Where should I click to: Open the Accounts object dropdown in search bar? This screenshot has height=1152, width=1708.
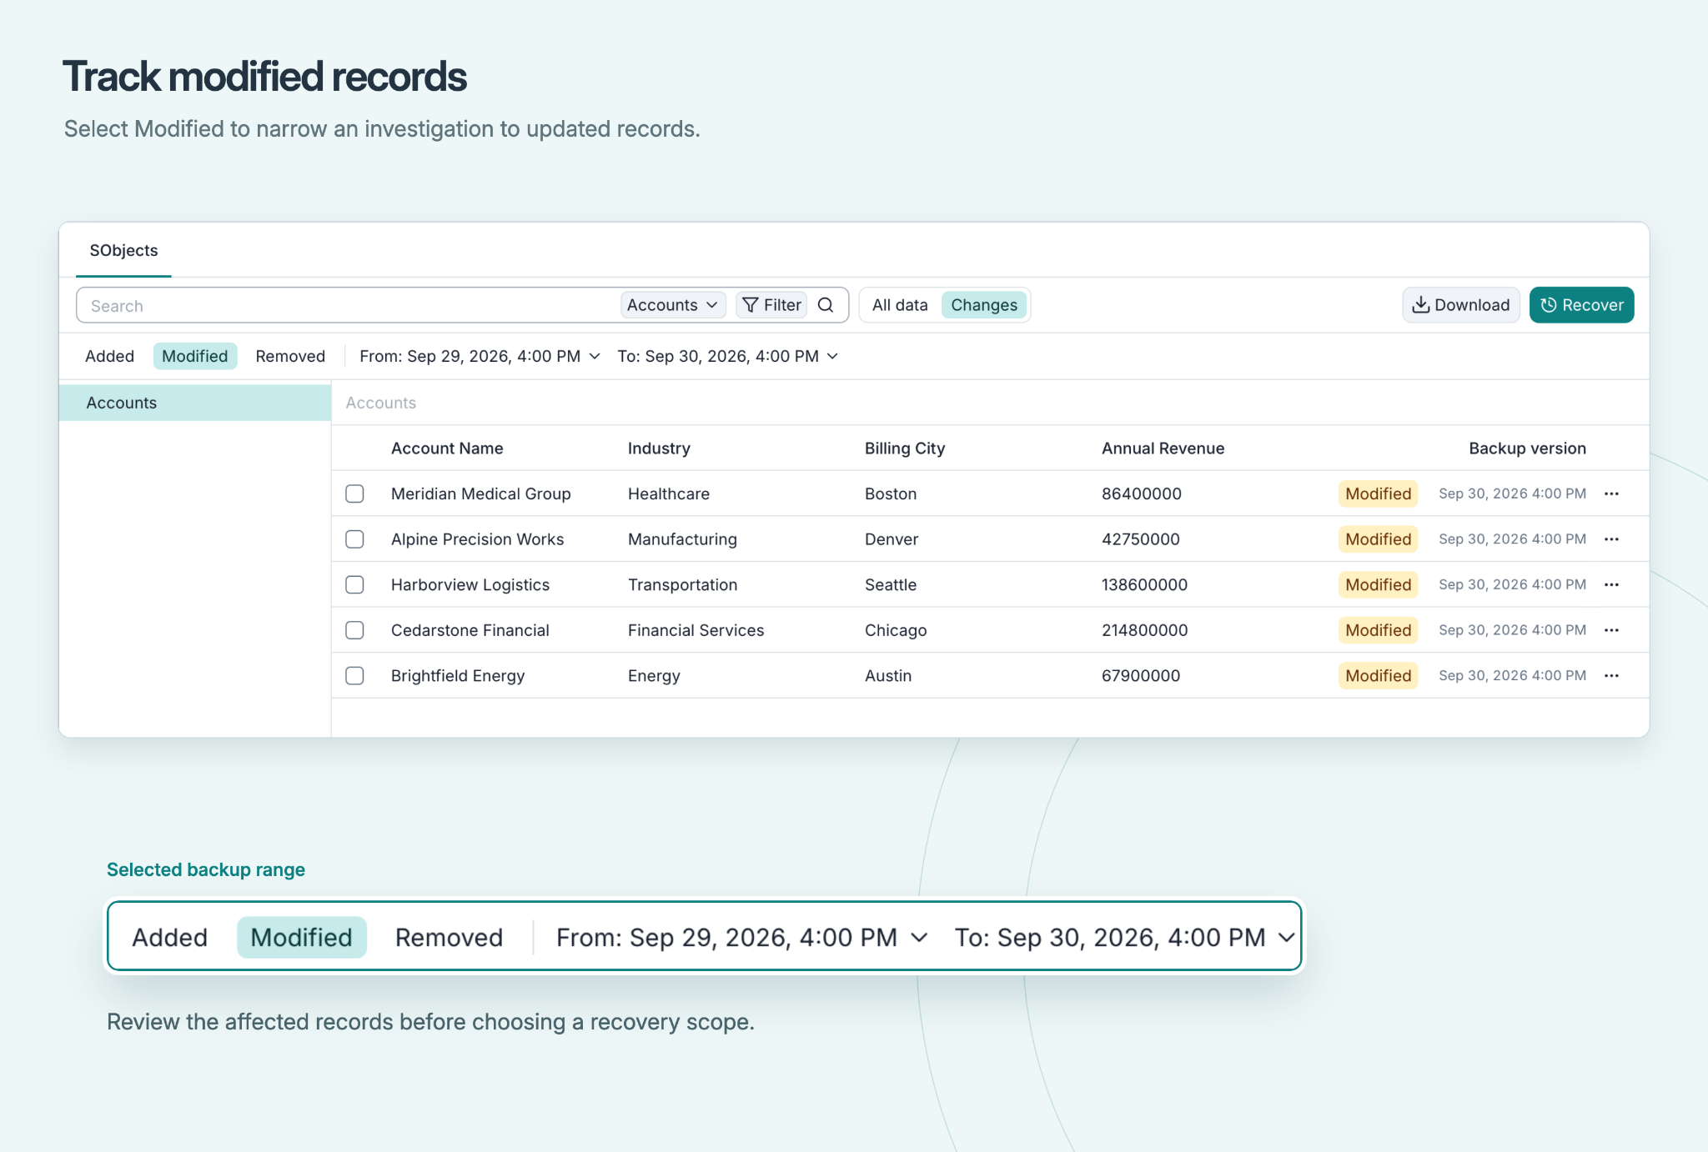click(x=672, y=305)
